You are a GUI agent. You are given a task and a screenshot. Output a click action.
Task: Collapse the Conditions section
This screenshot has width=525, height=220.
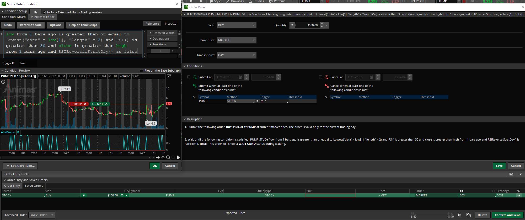pos(185,66)
